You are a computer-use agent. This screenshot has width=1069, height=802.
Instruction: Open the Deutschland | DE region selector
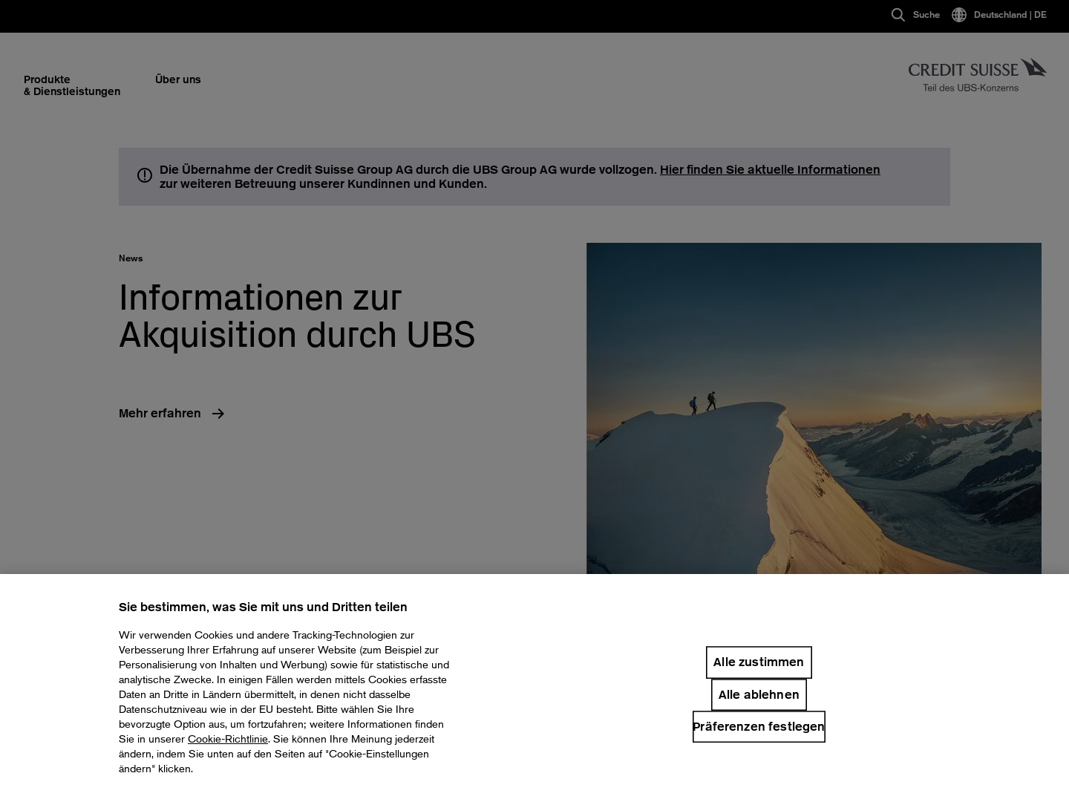coord(1010,15)
